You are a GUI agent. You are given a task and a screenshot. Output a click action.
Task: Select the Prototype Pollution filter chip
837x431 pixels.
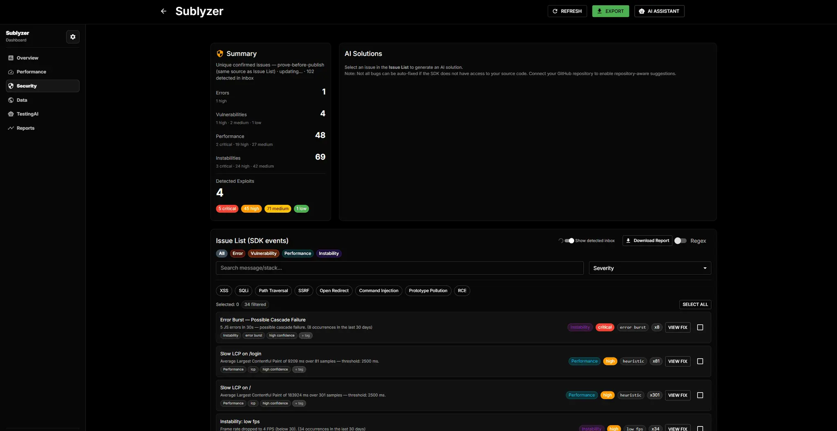(x=428, y=291)
